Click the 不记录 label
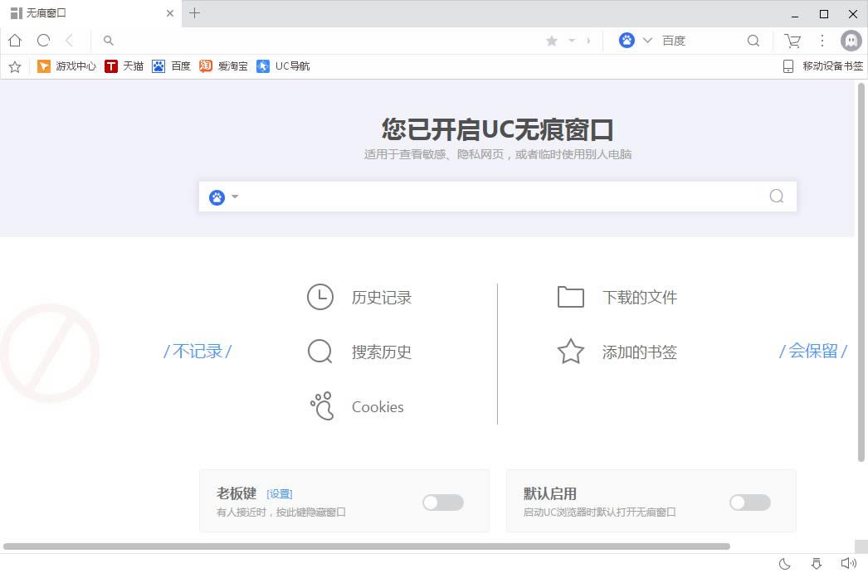 coord(197,352)
